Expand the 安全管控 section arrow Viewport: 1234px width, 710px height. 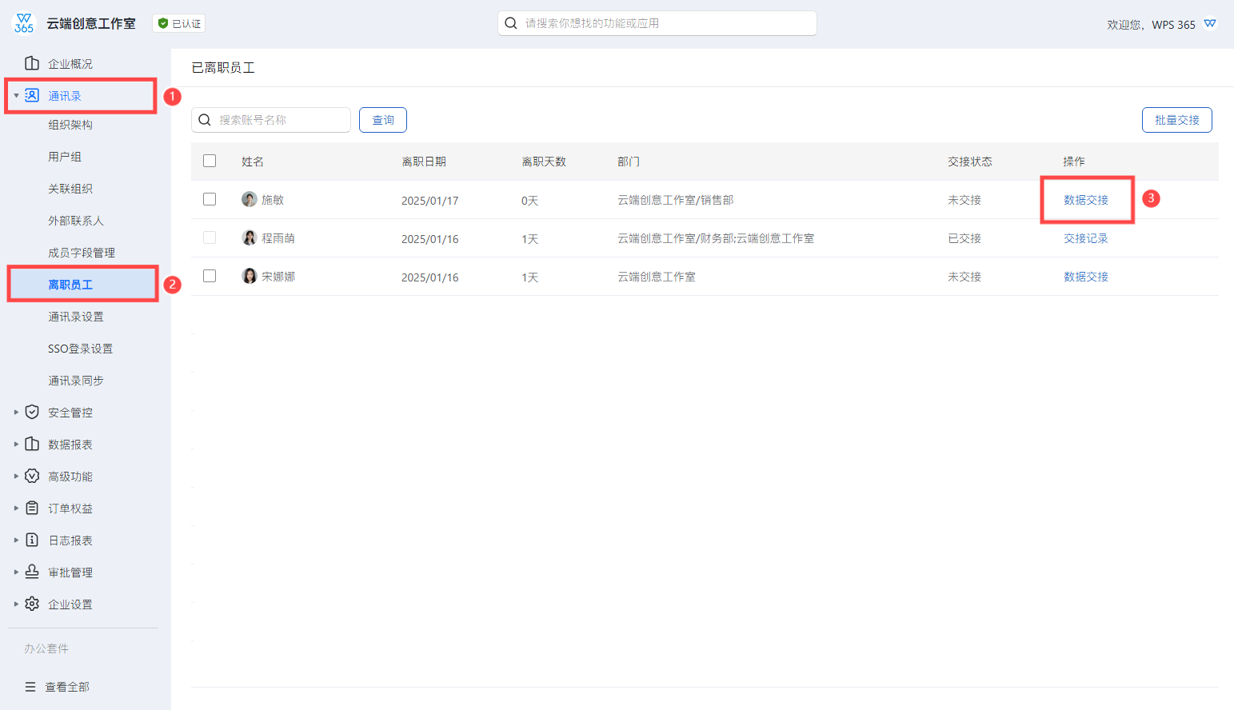(16, 413)
